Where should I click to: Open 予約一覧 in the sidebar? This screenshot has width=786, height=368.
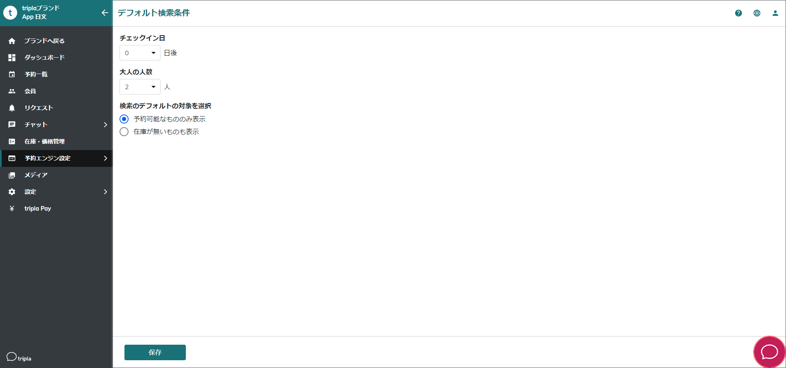click(x=36, y=74)
